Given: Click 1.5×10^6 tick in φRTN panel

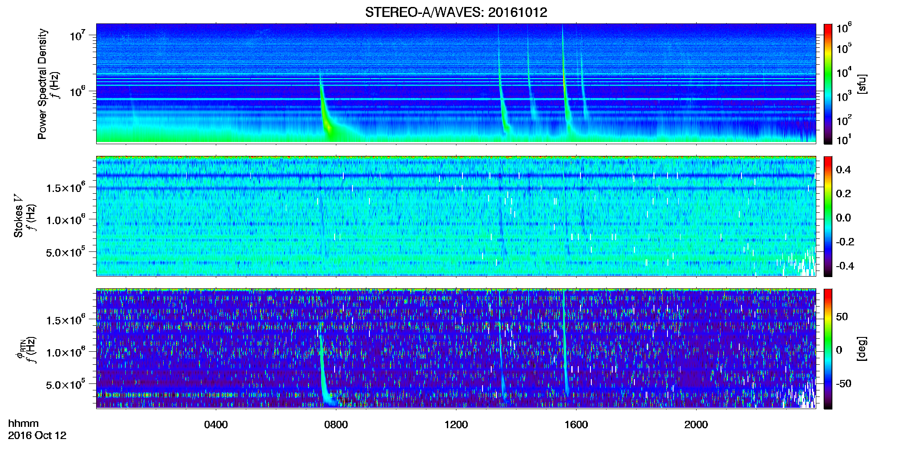Looking at the screenshot, I should tap(66, 320).
